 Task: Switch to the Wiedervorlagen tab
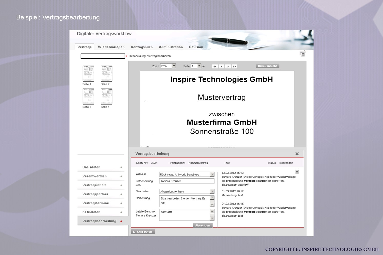pos(111,47)
